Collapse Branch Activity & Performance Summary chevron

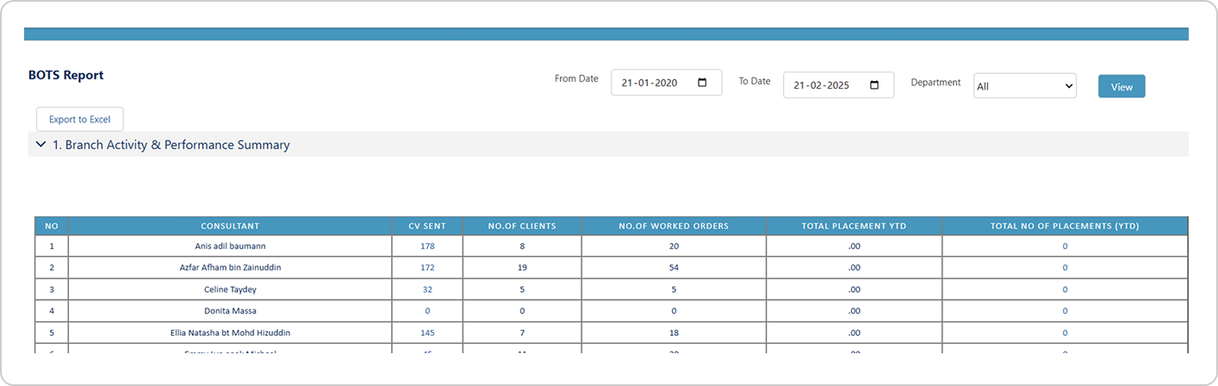click(40, 145)
